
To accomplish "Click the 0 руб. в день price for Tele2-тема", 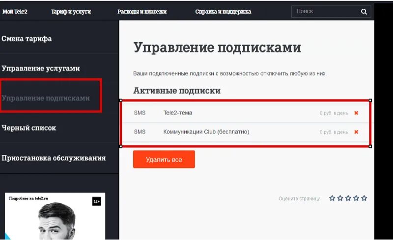I will (x=334, y=113).
